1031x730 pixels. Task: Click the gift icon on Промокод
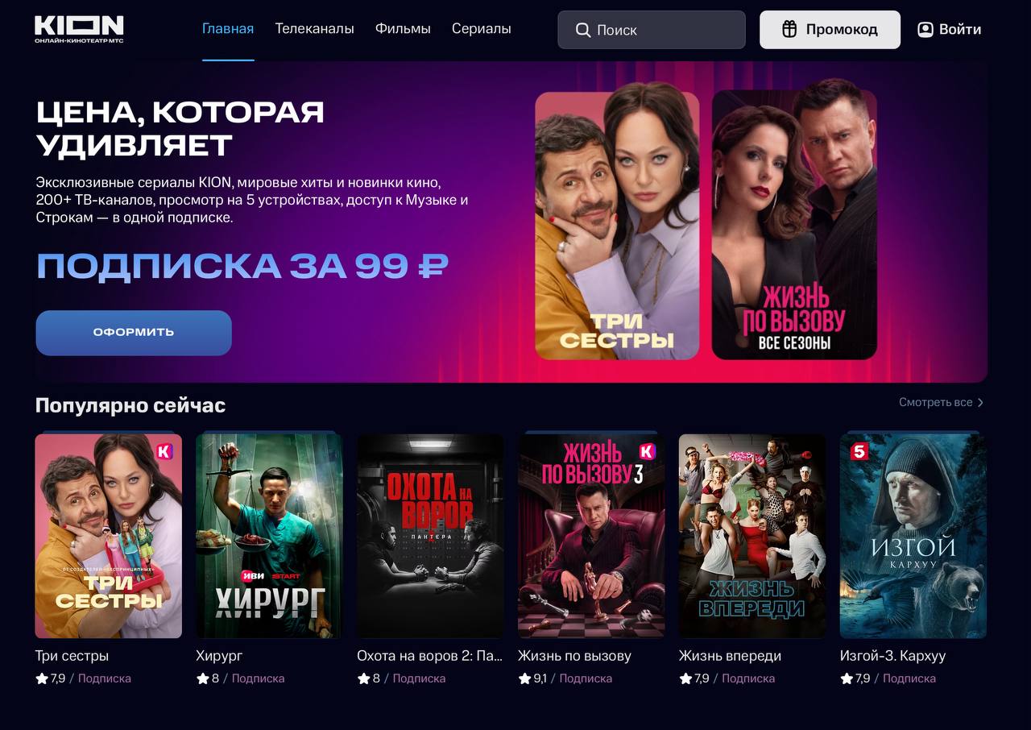point(790,29)
